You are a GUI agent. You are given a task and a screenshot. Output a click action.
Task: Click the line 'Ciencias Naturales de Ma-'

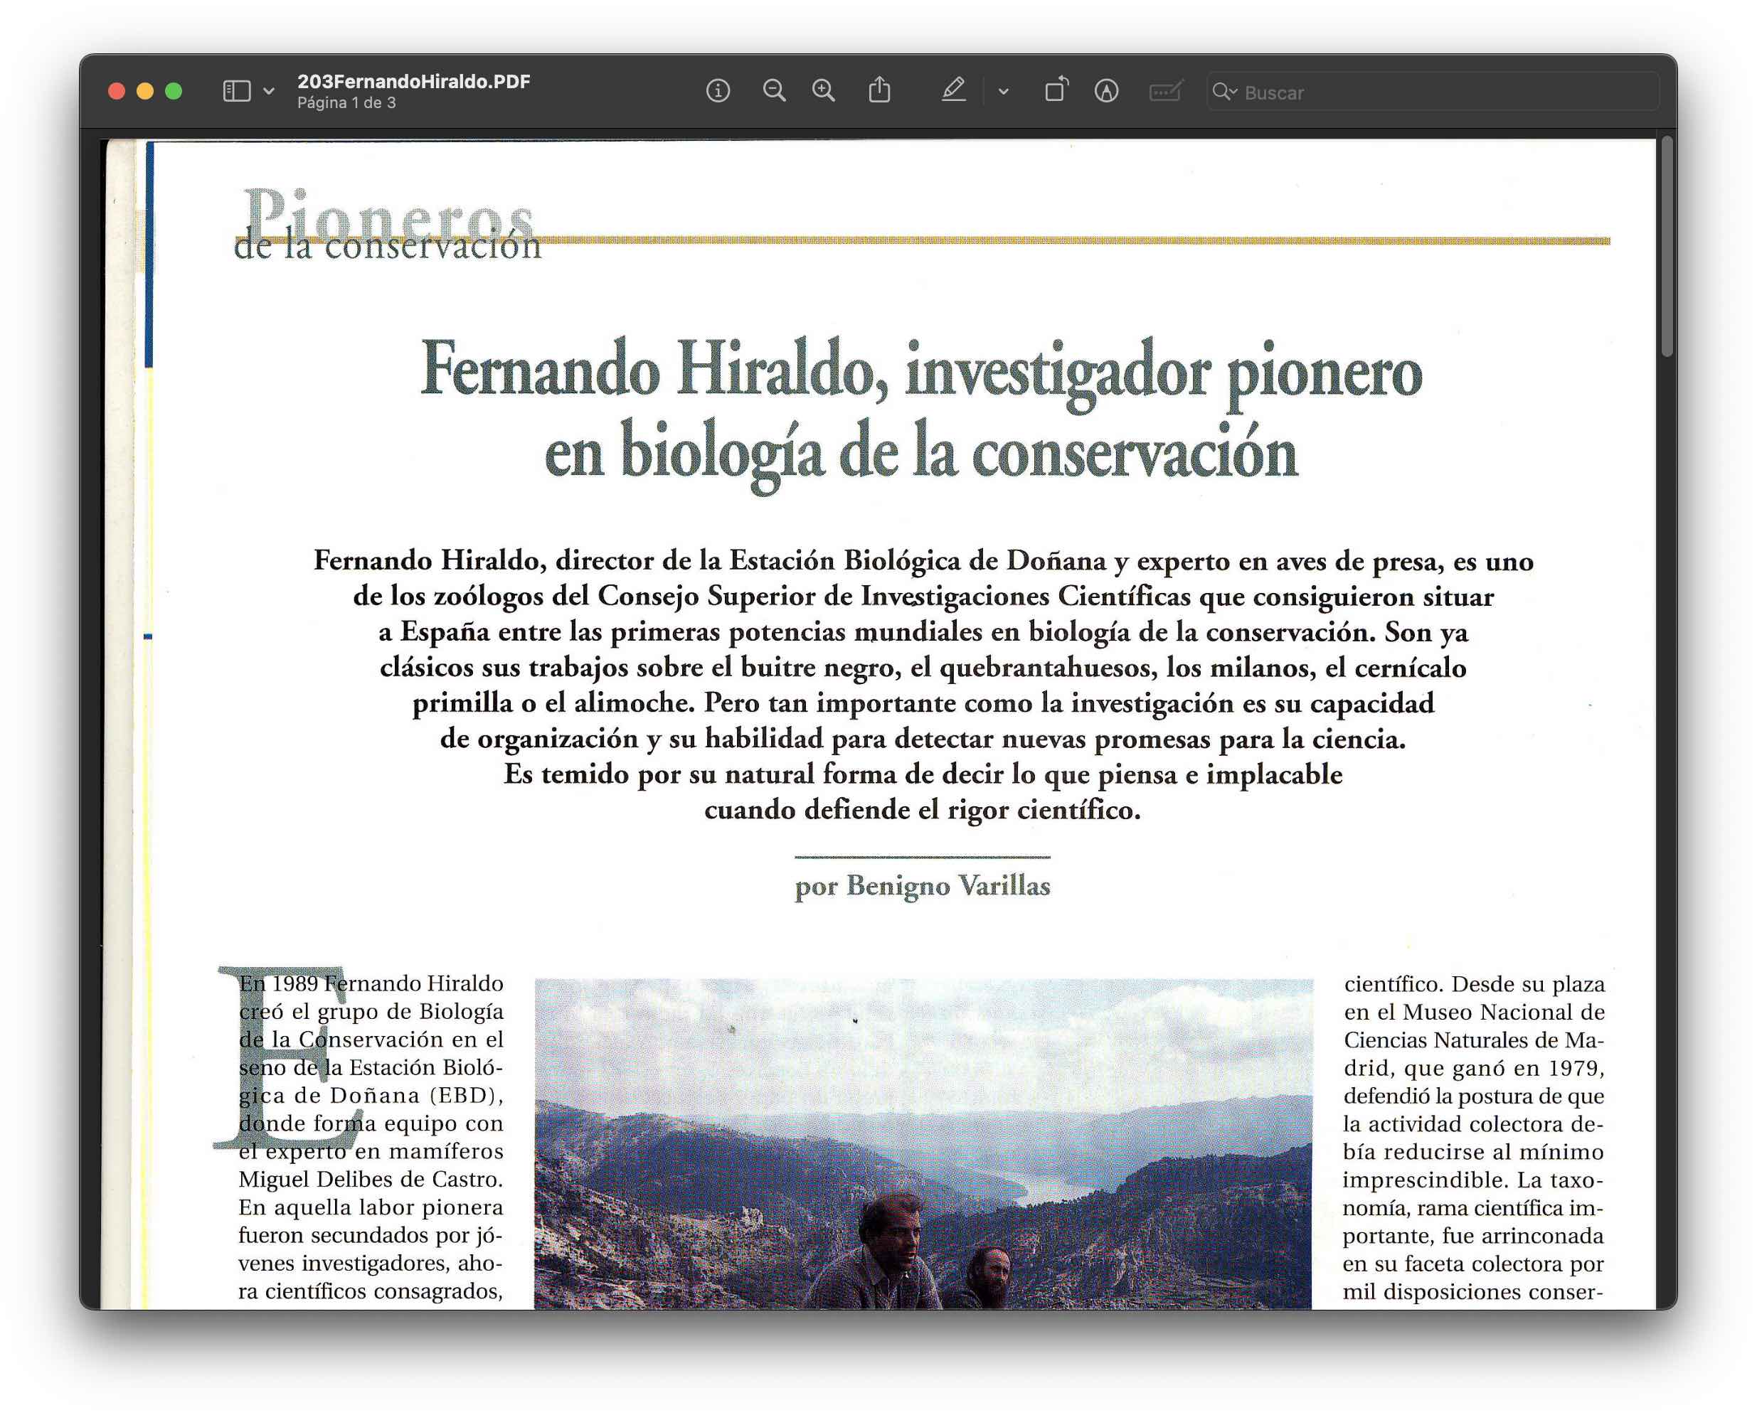click(1473, 1040)
